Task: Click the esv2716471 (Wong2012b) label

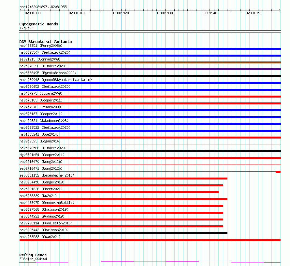Action: (41, 168)
